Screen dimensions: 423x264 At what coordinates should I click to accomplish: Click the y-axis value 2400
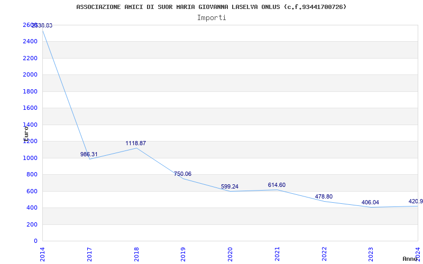click(x=30, y=42)
